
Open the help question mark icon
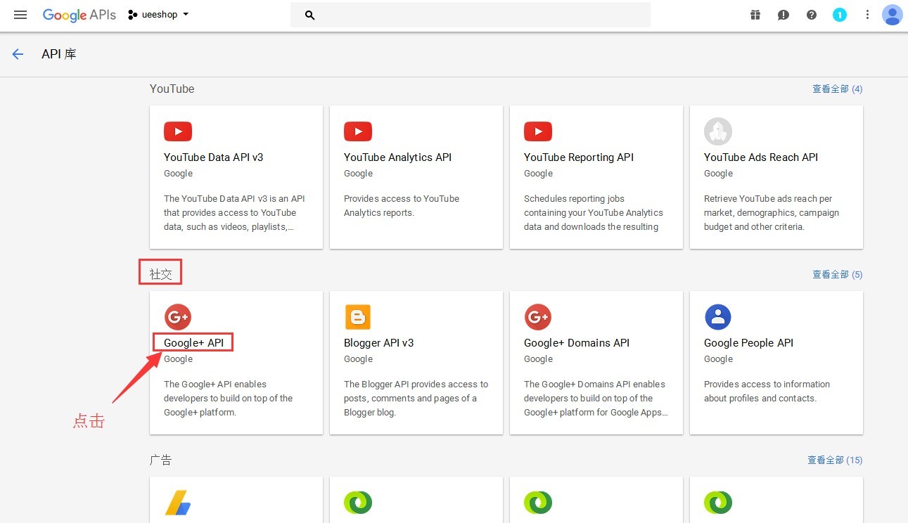click(x=812, y=15)
